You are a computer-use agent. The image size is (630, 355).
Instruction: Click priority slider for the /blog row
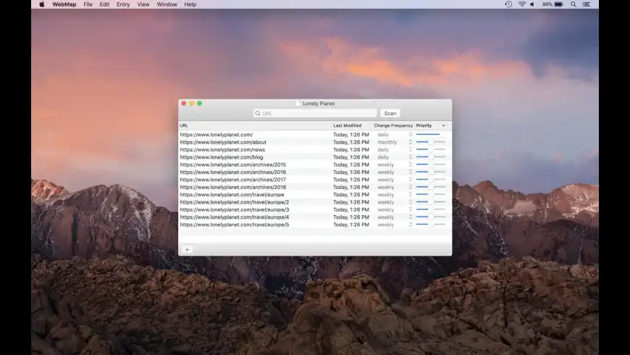pos(430,157)
